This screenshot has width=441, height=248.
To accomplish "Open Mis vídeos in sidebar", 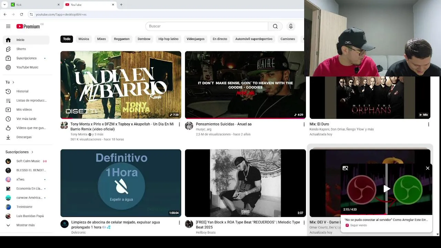I will [26, 110].
